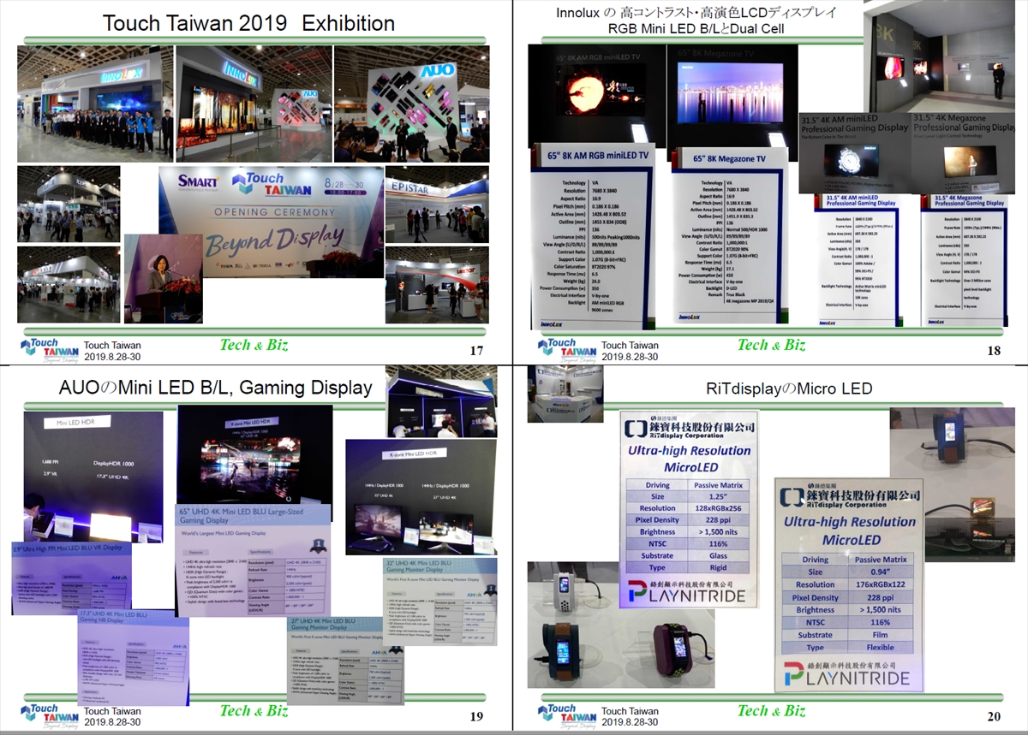1028x735 pixels.
Task: Click the "Rigid" type value
Action: (717, 567)
